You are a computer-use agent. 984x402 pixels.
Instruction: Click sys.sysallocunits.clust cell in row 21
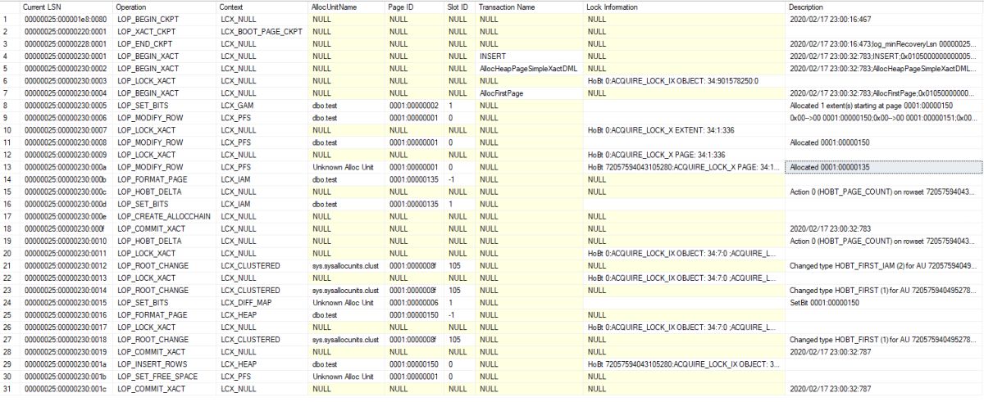[x=347, y=266]
